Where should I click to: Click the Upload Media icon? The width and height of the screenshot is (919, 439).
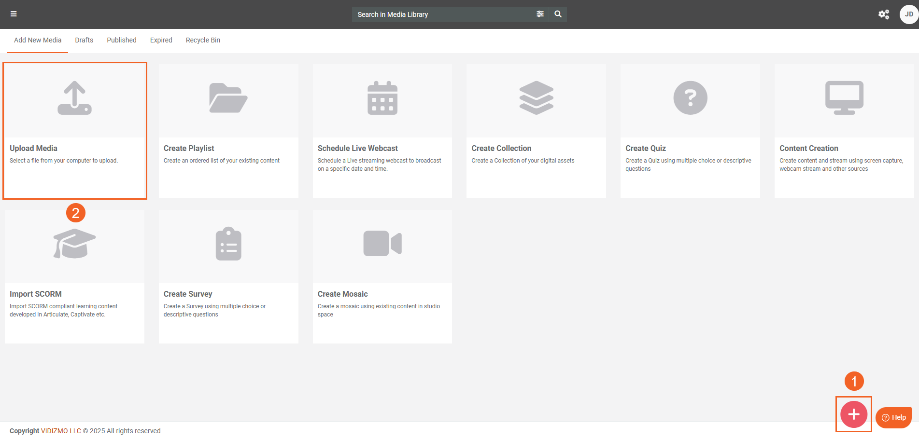[x=74, y=98]
